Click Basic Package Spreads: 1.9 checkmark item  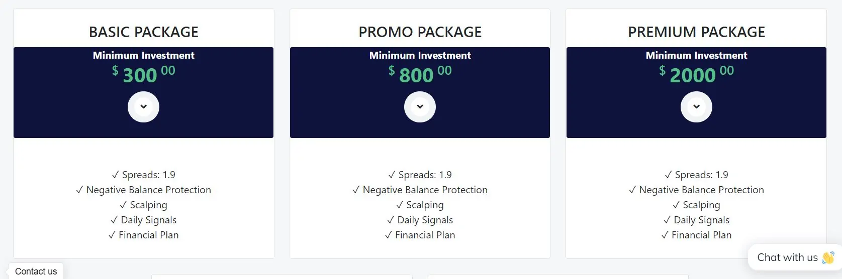coord(143,175)
